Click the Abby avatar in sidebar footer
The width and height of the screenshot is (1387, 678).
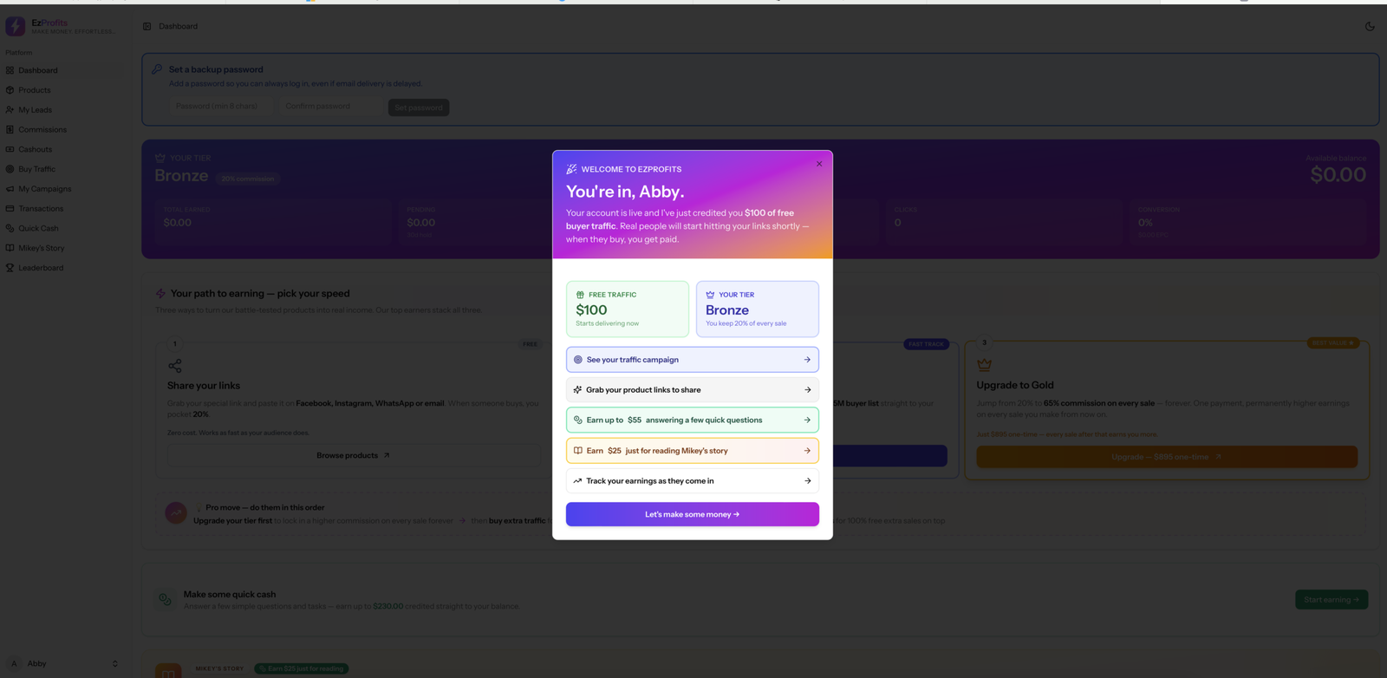[14, 663]
